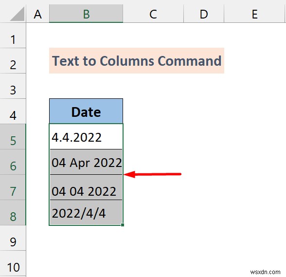The height and width of the screenshot is (277, 286).
Task: Click the Date header cell
Action: [x=86, y=111]
